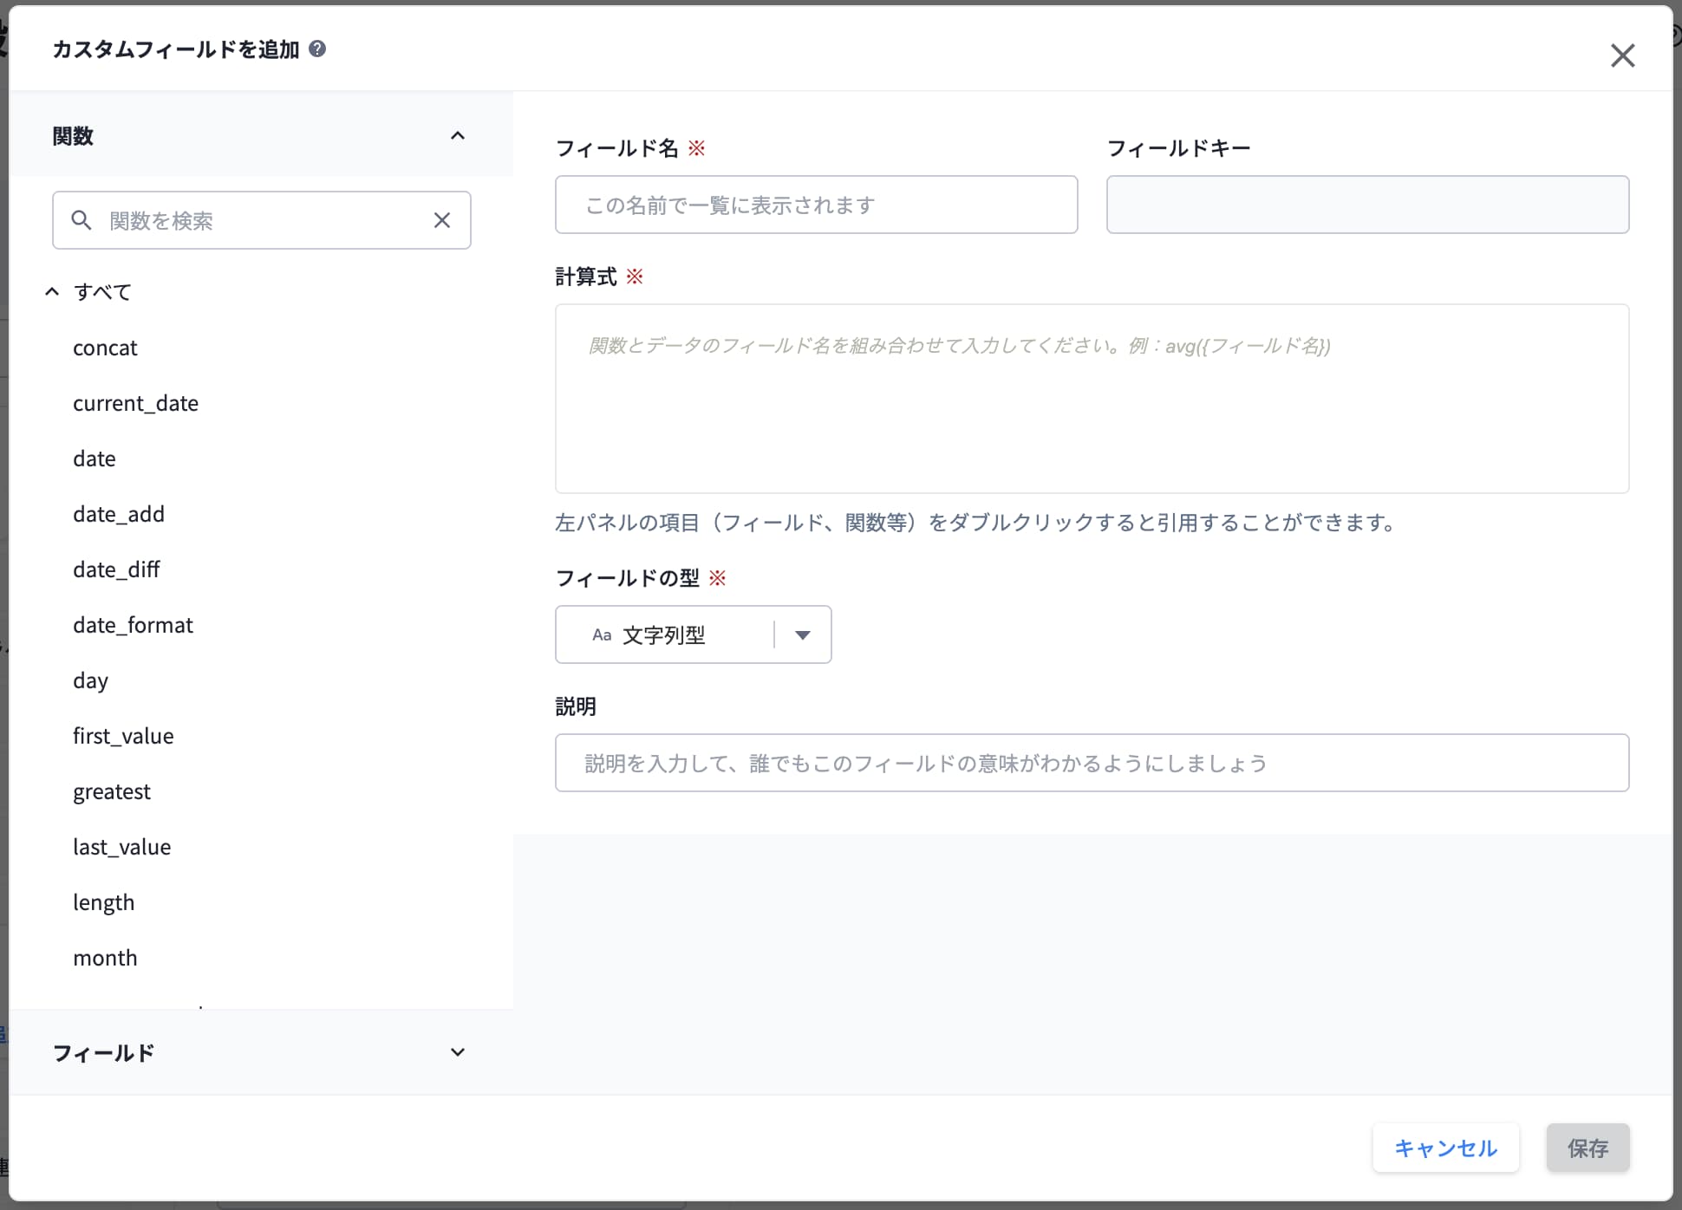Close the custom field dialog
1682x1210 pixels.
coord(1622,55)
